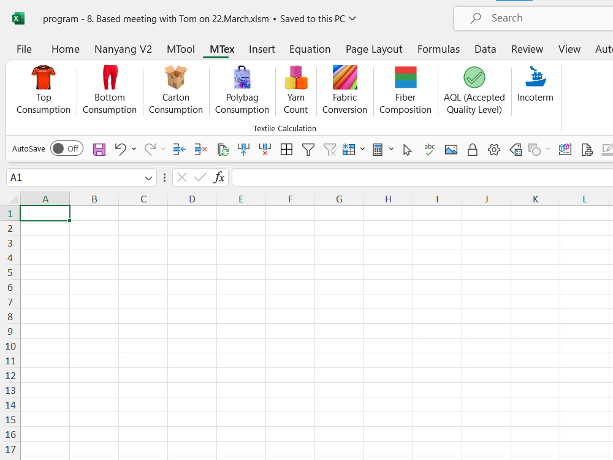
Task: Switch to the Equation tab
Action: pos(310,49)
